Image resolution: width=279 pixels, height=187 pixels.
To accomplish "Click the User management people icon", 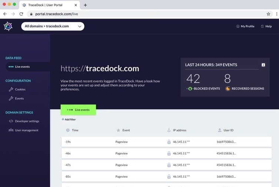I will pos(11,130).
